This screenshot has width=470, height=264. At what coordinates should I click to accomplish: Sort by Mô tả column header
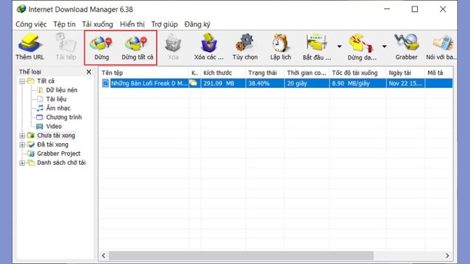coord(438,73)
